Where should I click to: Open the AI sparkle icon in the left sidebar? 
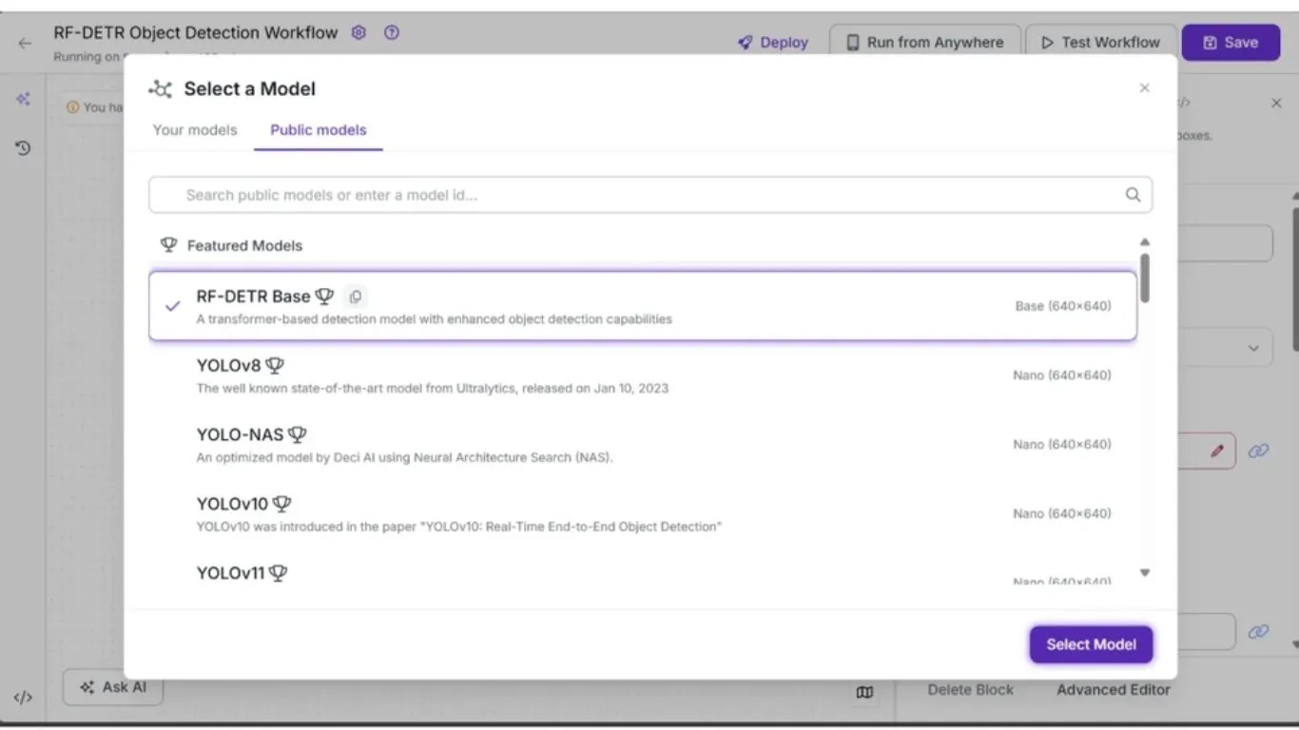click(x=24, y=99)
